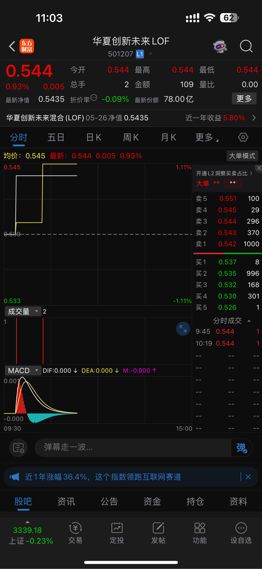Open the 资金 tab

[152, 501]
